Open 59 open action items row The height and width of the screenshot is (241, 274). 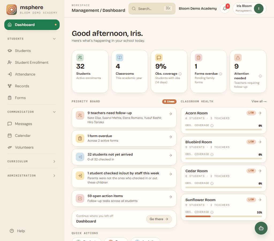tap(124, 198)
